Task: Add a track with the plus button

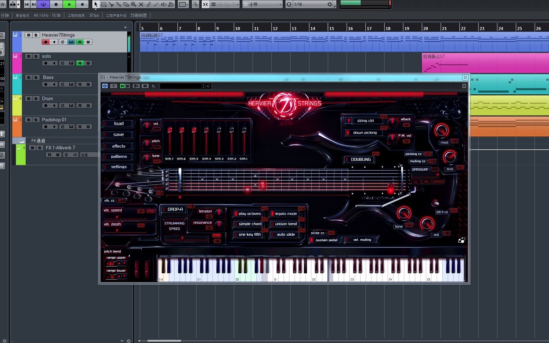Action: [125, 27]
